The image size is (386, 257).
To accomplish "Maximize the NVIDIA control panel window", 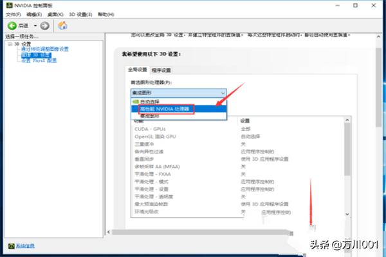I will coord(355,5).
